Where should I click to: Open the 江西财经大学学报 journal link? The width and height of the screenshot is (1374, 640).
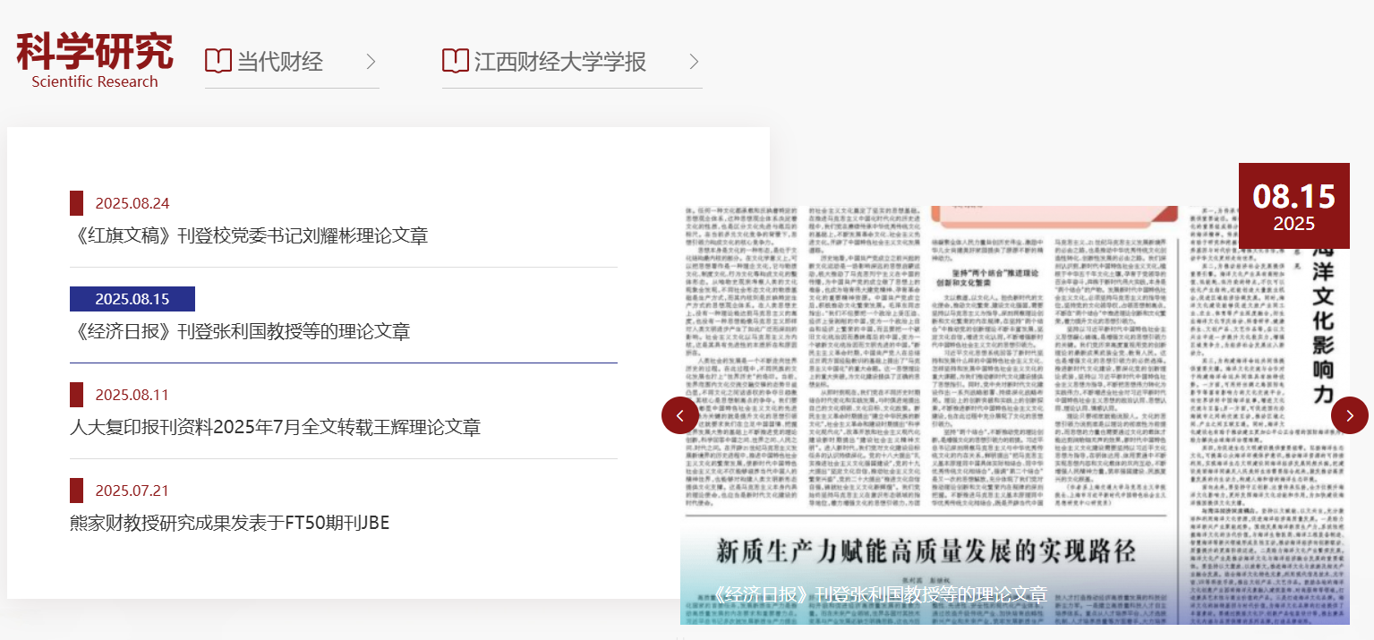(x=559, y=62)
